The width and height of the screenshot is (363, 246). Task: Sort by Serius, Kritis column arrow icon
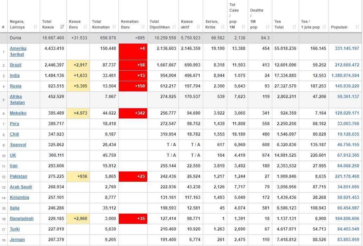223,27
